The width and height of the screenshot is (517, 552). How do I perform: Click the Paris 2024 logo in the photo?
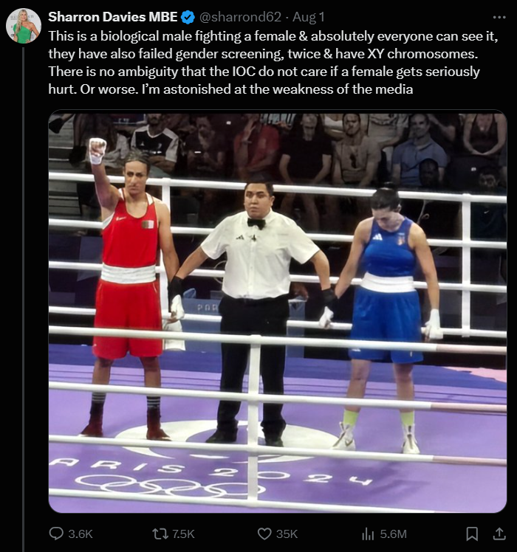[211, 475]
